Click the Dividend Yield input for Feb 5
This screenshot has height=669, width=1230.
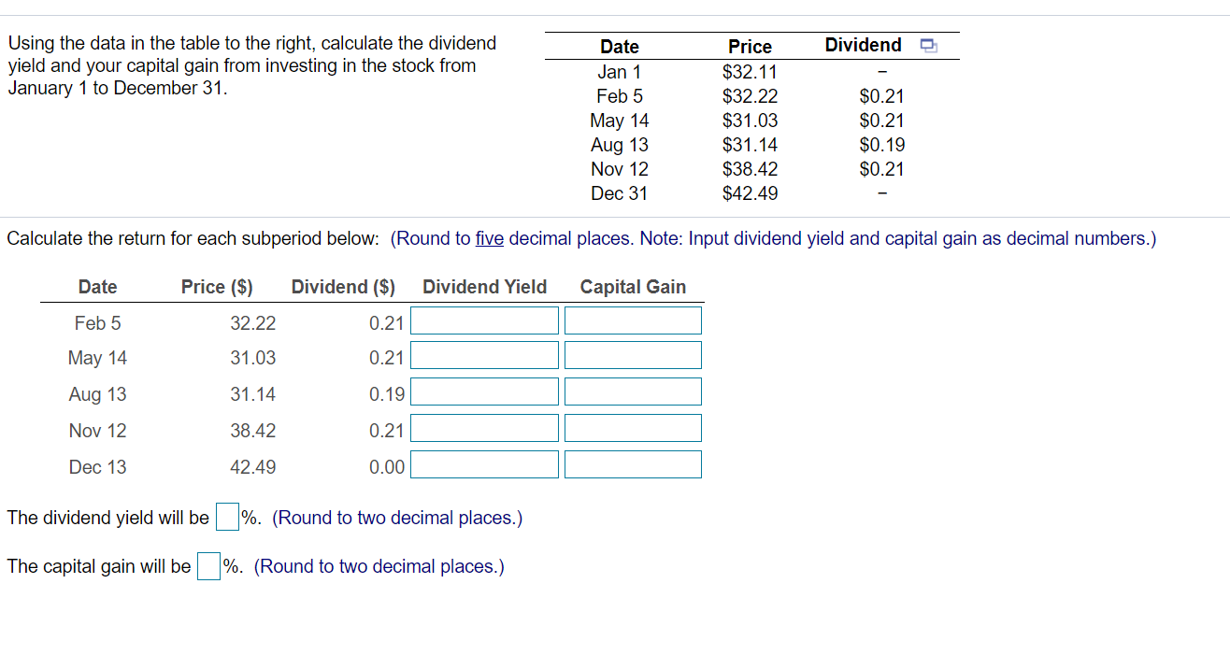click(x=484, y=320)
